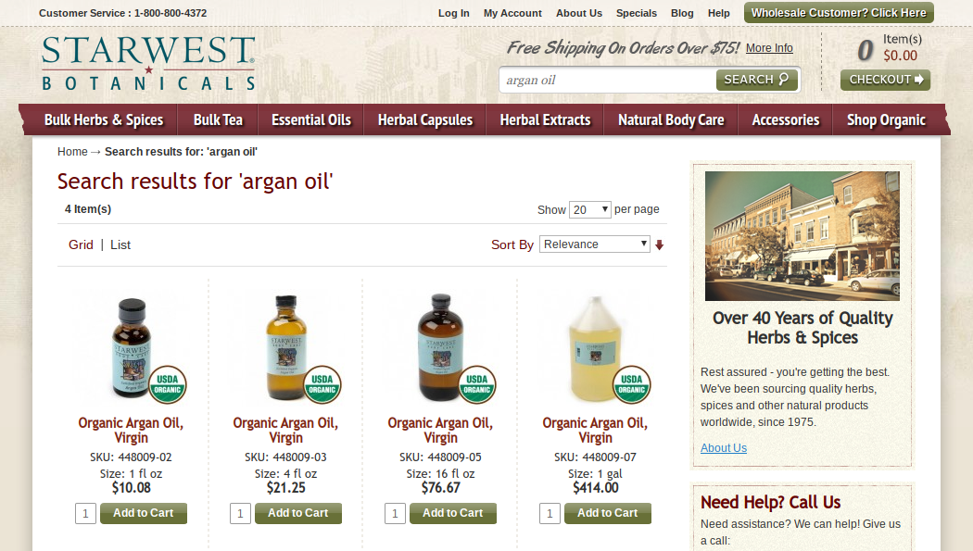Screen dimensions: 973x551
Task: Click USDA Organic badge on 4 fl oz product
Action: pyautogui.click(x=322, y=384)
